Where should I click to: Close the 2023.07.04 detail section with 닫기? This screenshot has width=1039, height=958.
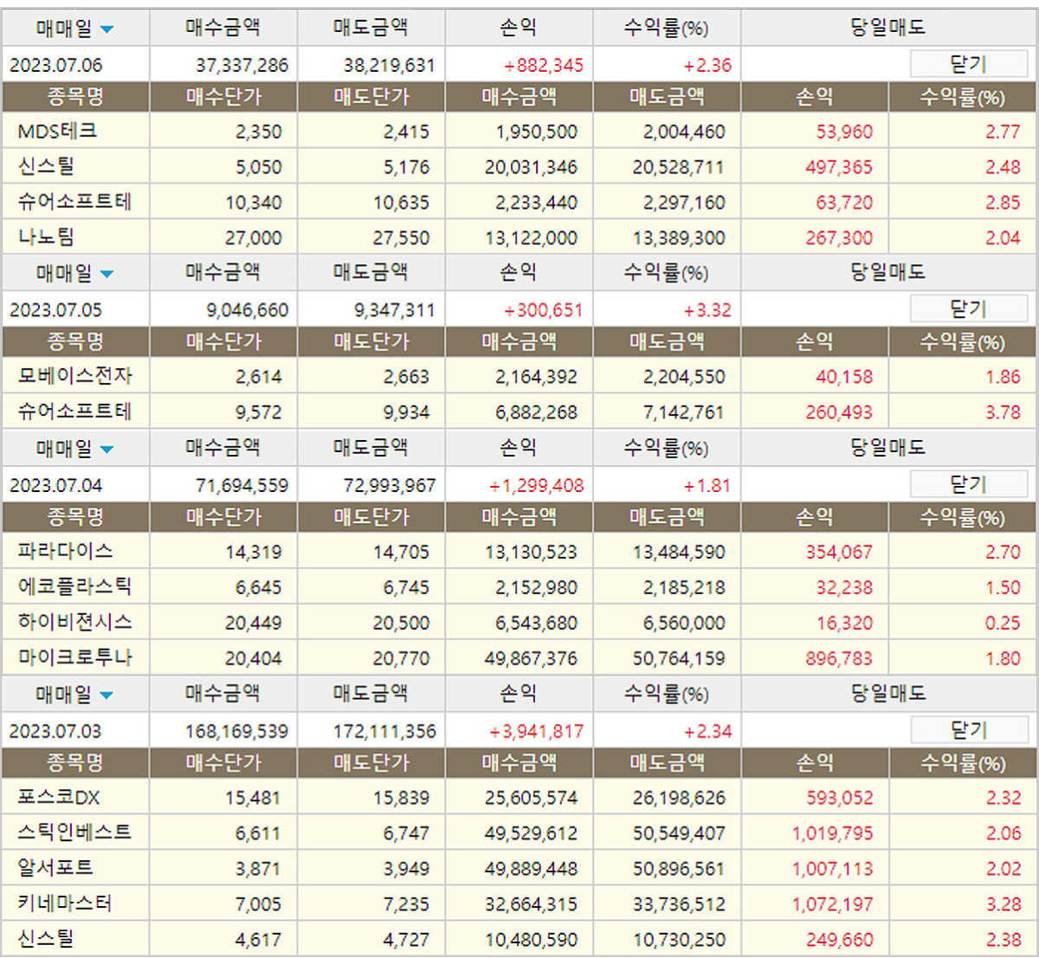click(968, 484)
